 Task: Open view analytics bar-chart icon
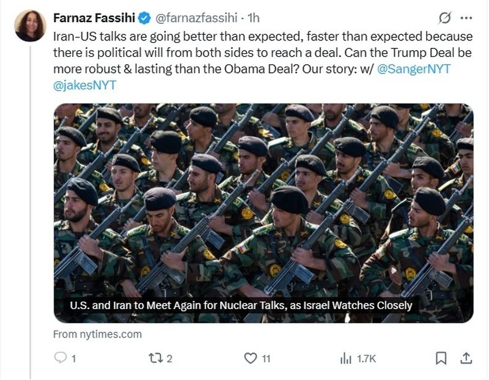tap(345, 358)
